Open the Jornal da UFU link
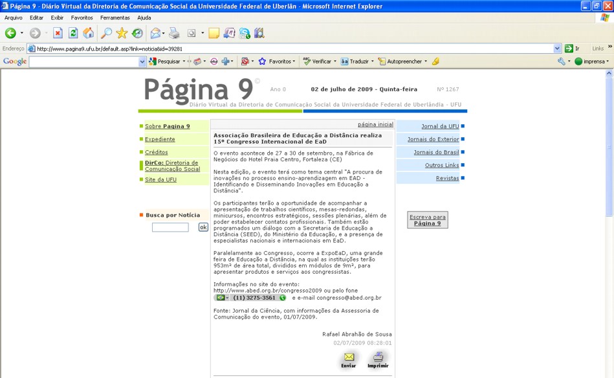 440,126
